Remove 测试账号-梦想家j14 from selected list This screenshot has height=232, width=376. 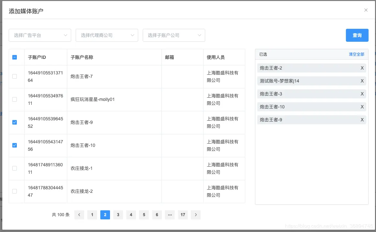[x=362, y=81]
